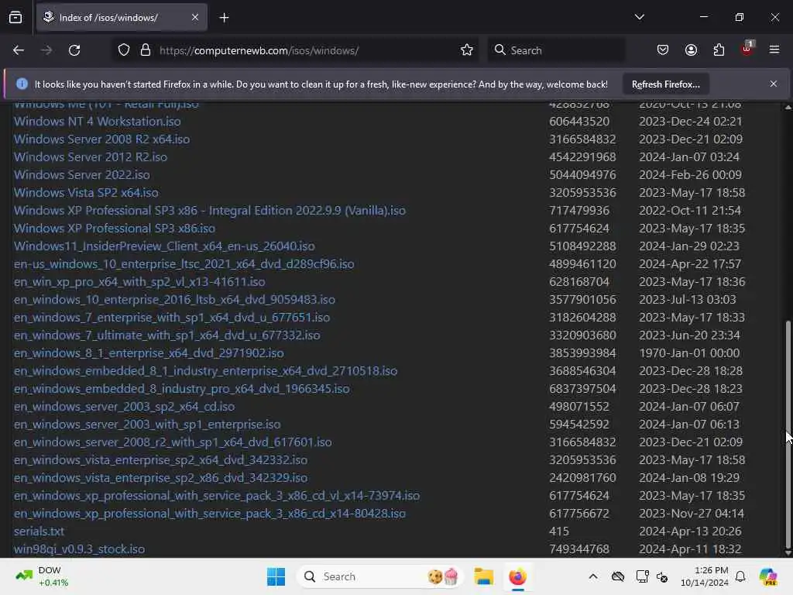Open the serials.txt file link
The image size is (793, 595).
click(x=39, y=531)
